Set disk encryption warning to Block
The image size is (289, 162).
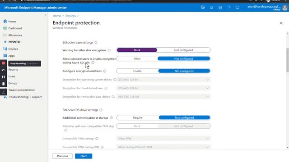click(137, 50)
